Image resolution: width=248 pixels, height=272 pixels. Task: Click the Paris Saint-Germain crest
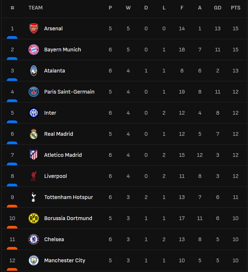tap(34, 92)
